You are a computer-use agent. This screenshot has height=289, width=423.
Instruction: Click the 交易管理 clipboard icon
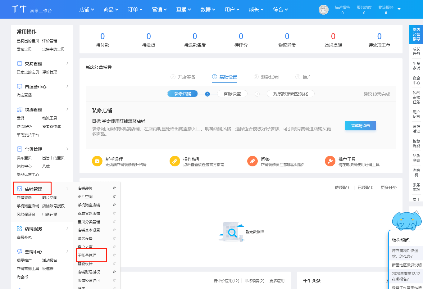pyautogui.click(x=20, y=63)
